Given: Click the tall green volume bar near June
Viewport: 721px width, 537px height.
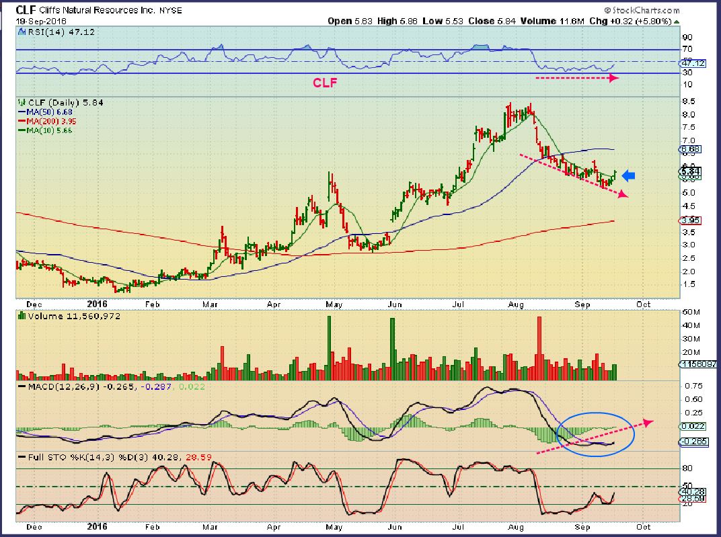Looking at the screenshot, I should tap(393, 349).
